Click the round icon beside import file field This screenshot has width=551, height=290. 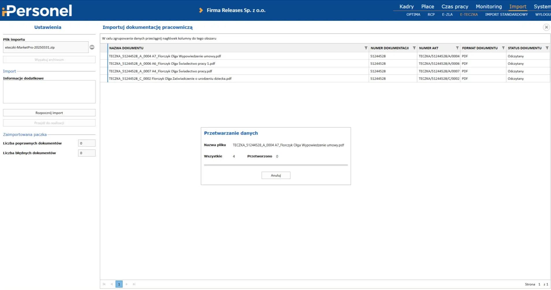point(92,47)
